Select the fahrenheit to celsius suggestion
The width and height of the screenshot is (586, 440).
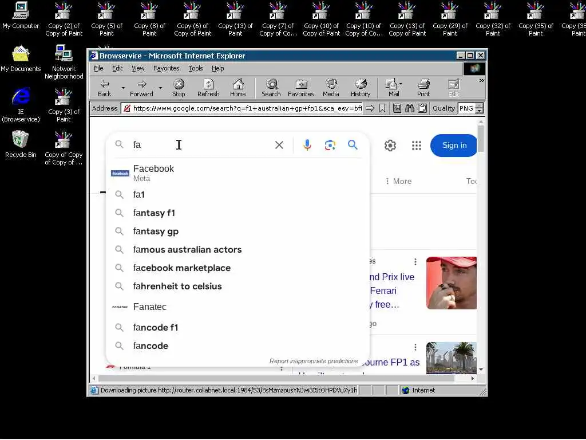click(x=237, y=286)
